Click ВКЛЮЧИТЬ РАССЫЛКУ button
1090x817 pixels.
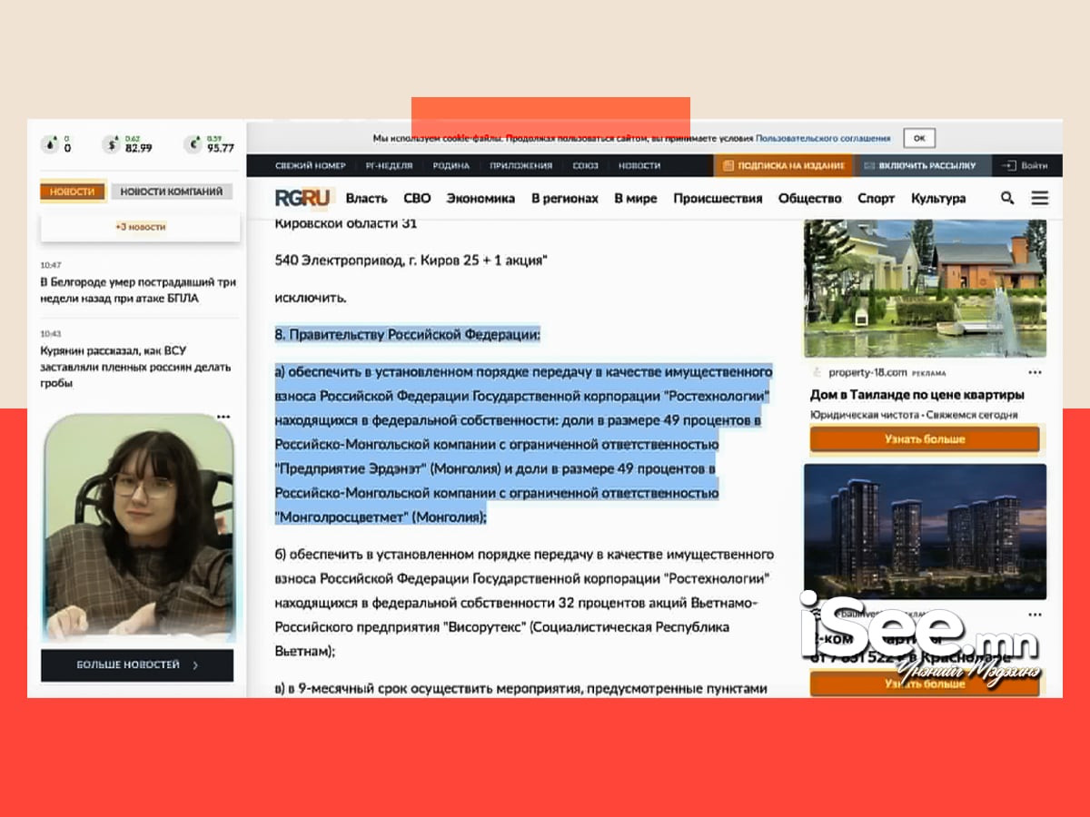919,166
